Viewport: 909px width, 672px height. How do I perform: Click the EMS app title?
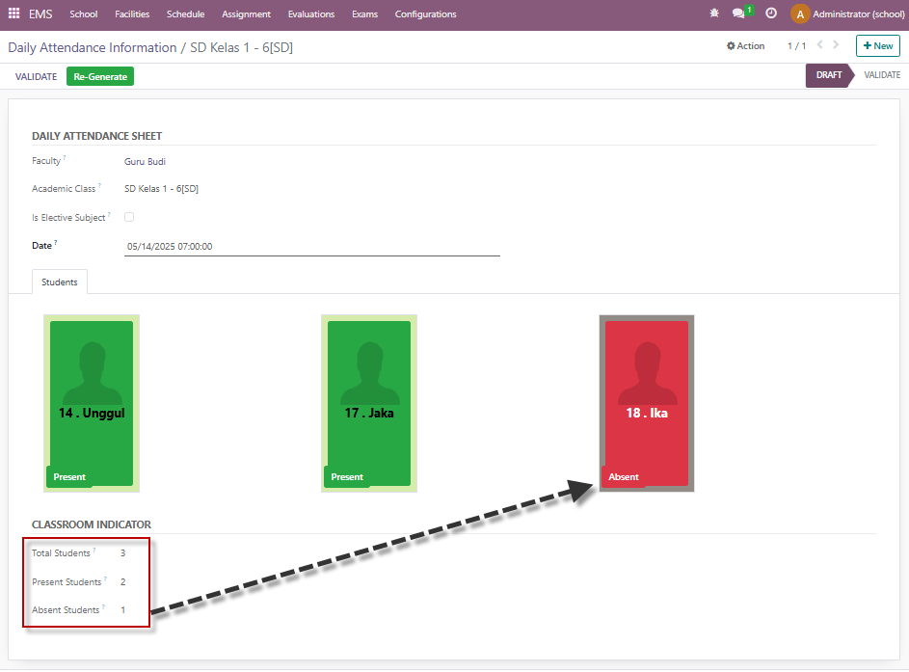click(40, 13)
